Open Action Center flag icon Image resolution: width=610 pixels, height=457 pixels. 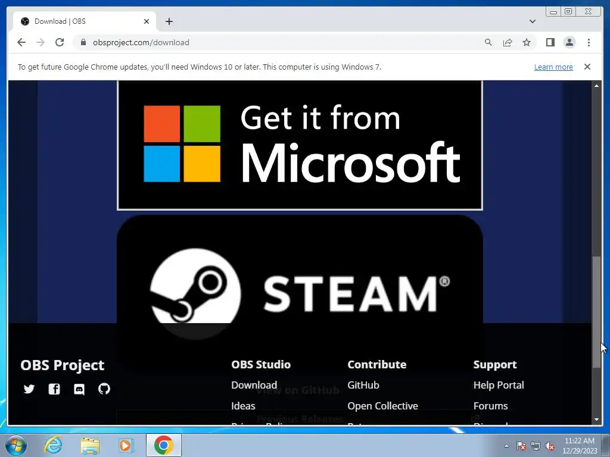(521, 446)
